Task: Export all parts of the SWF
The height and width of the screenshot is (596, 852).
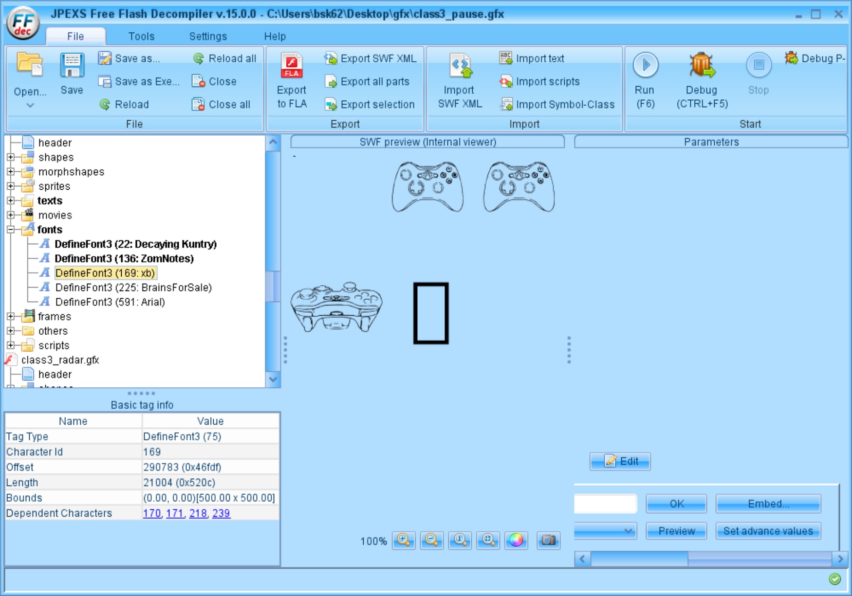Action: point(367,81)
